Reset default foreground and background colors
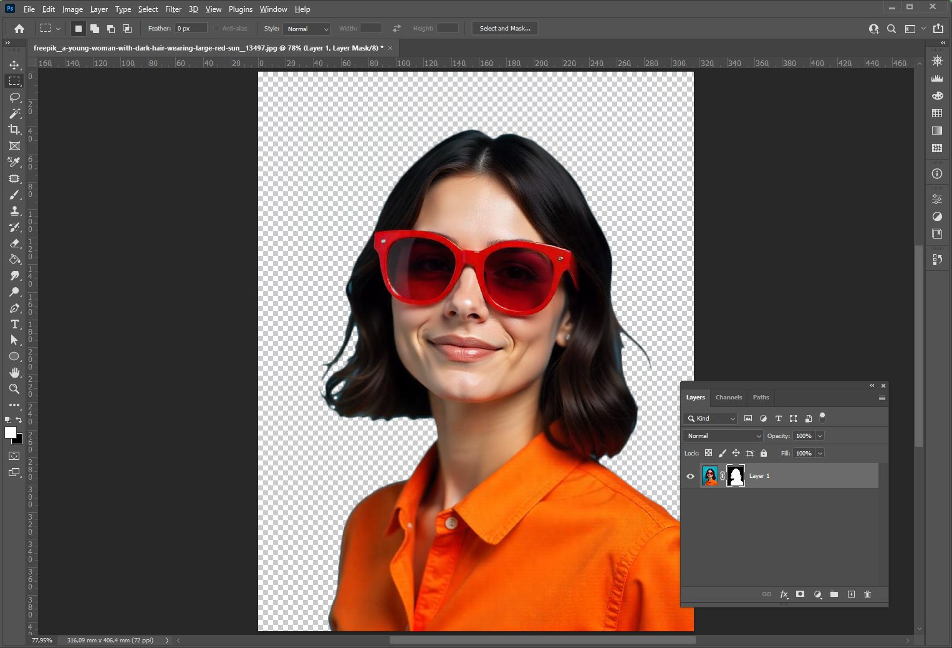952x648 pixels. tap(7, 420)
